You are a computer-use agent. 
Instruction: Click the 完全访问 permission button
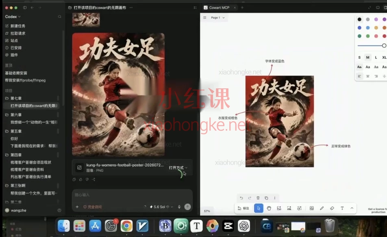93,207
